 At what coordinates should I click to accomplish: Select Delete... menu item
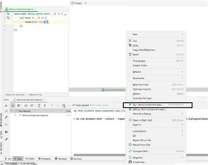click(156, 94)
